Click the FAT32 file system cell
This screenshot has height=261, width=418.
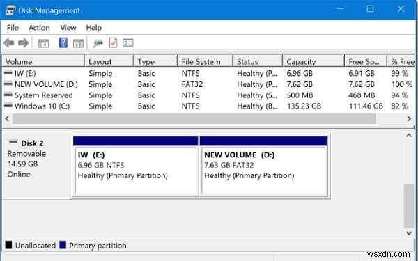click(x=192, y=84)
